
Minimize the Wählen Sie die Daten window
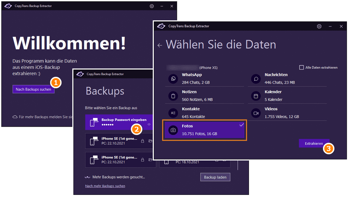(330, 26)
